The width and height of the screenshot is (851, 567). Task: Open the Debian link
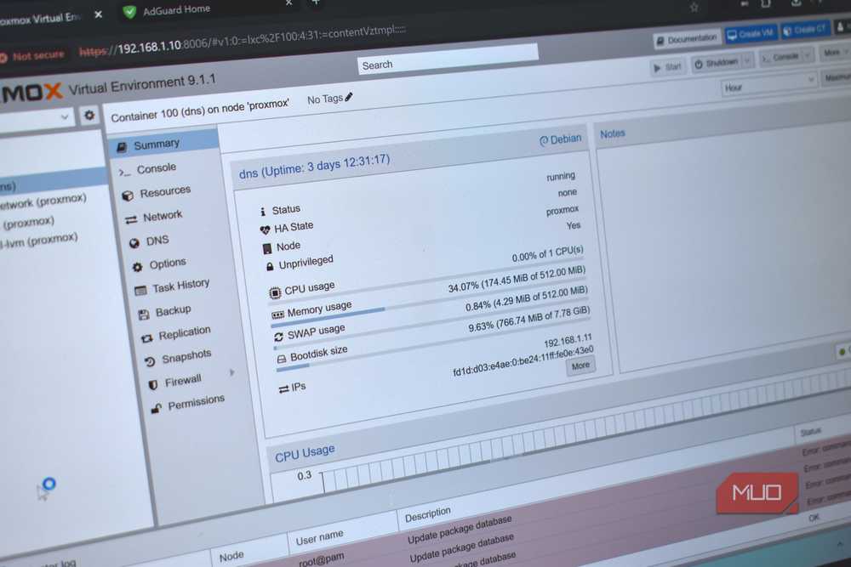click(x=560, y=139)
